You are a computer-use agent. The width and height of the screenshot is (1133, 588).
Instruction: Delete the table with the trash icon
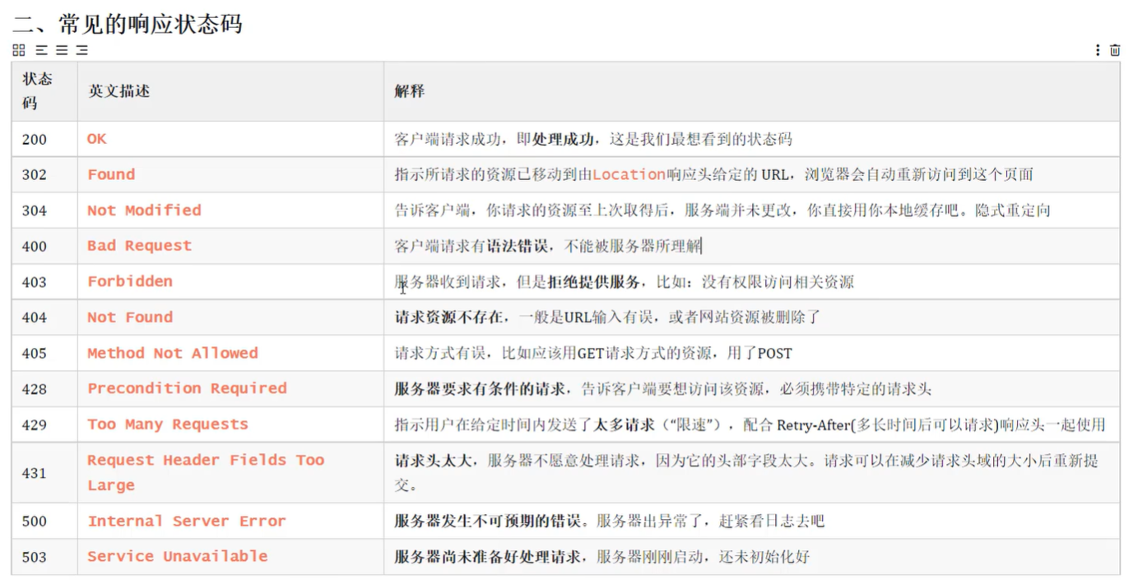coord(1115,50)
